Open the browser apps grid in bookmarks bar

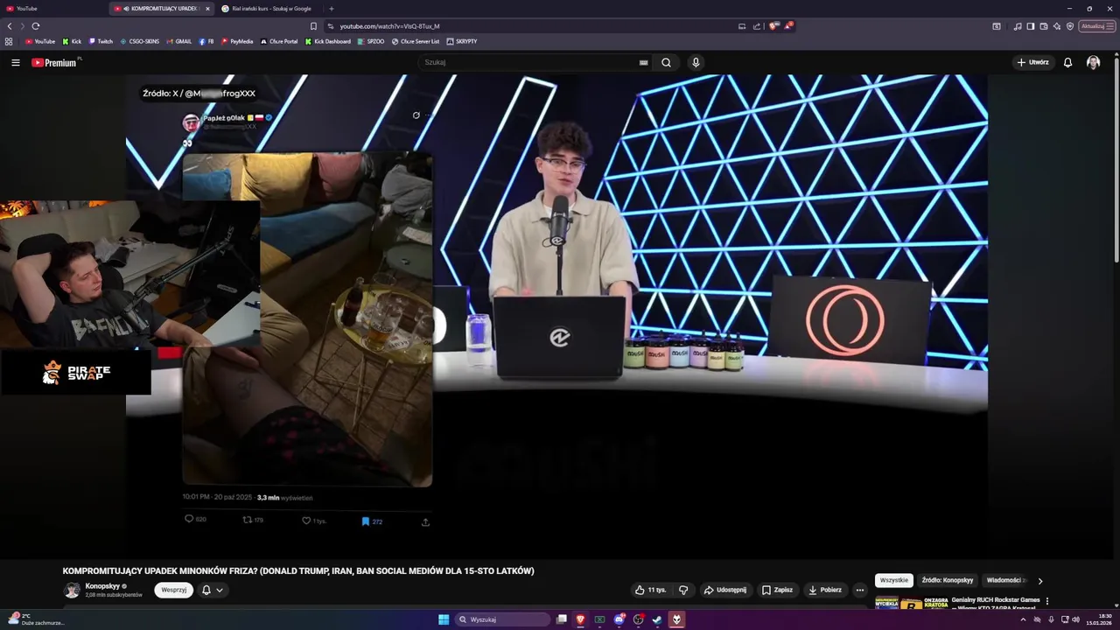coord(9,41)
